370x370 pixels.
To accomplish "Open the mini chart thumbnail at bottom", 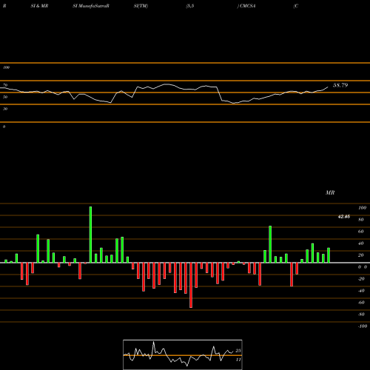I will (x=183, y=354).
